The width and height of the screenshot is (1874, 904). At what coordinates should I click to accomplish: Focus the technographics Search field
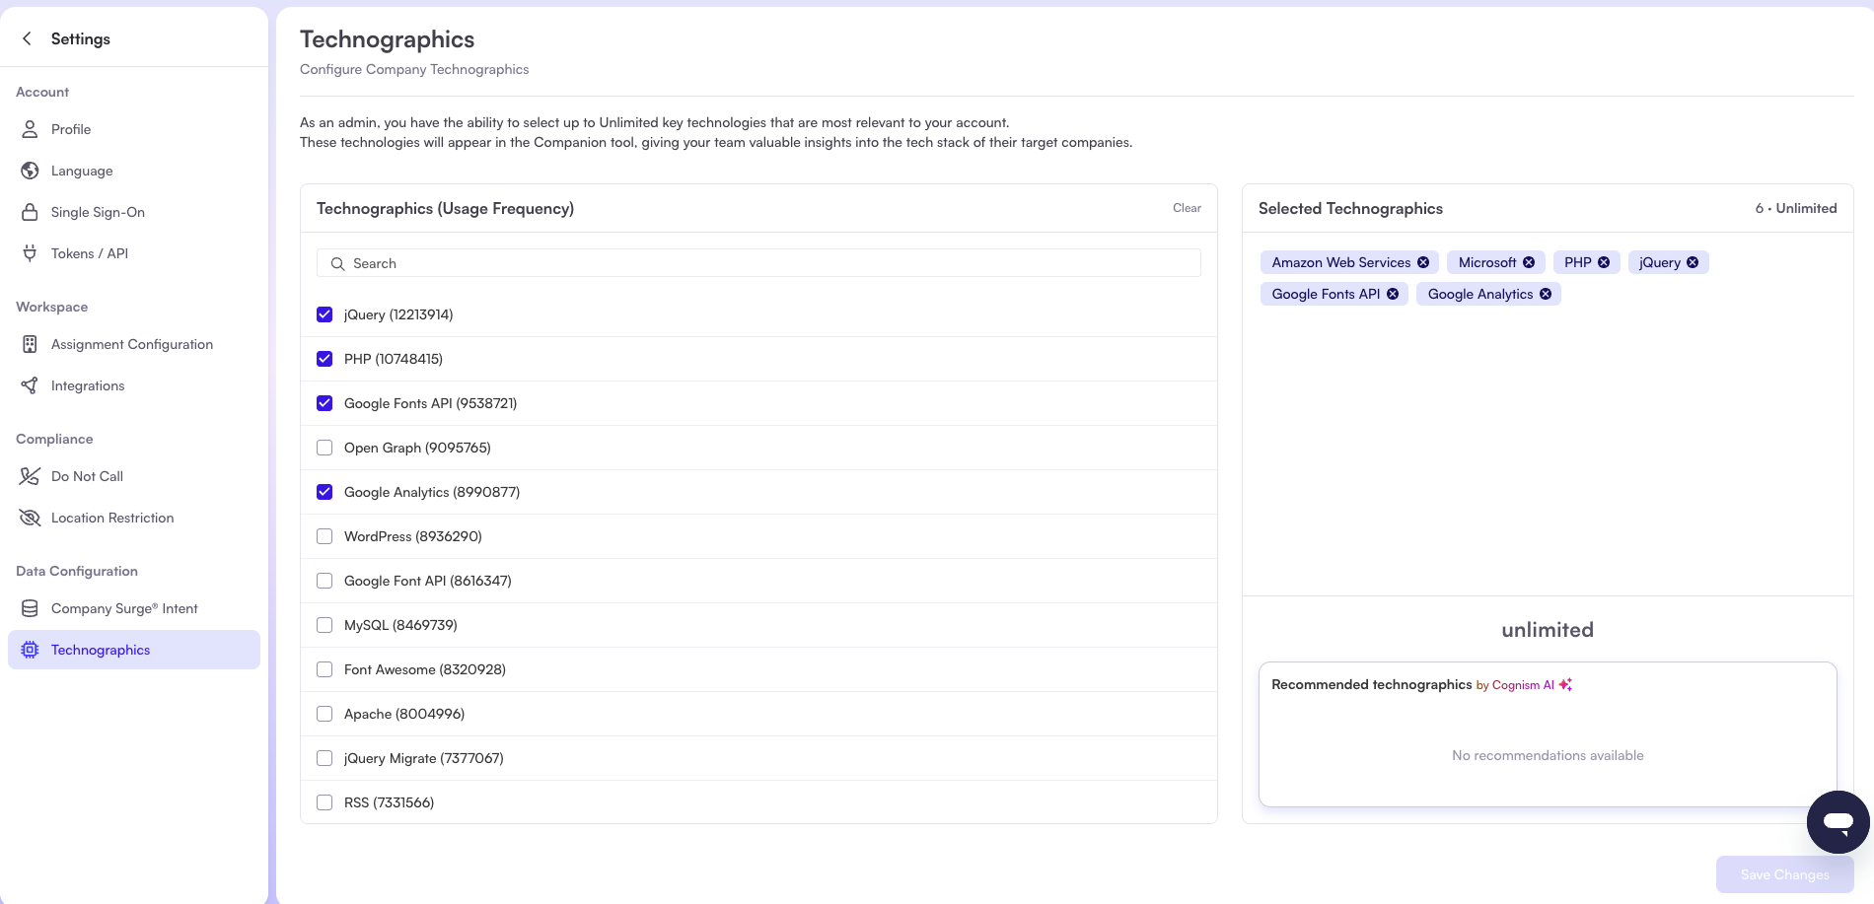[x=759, y=263]
